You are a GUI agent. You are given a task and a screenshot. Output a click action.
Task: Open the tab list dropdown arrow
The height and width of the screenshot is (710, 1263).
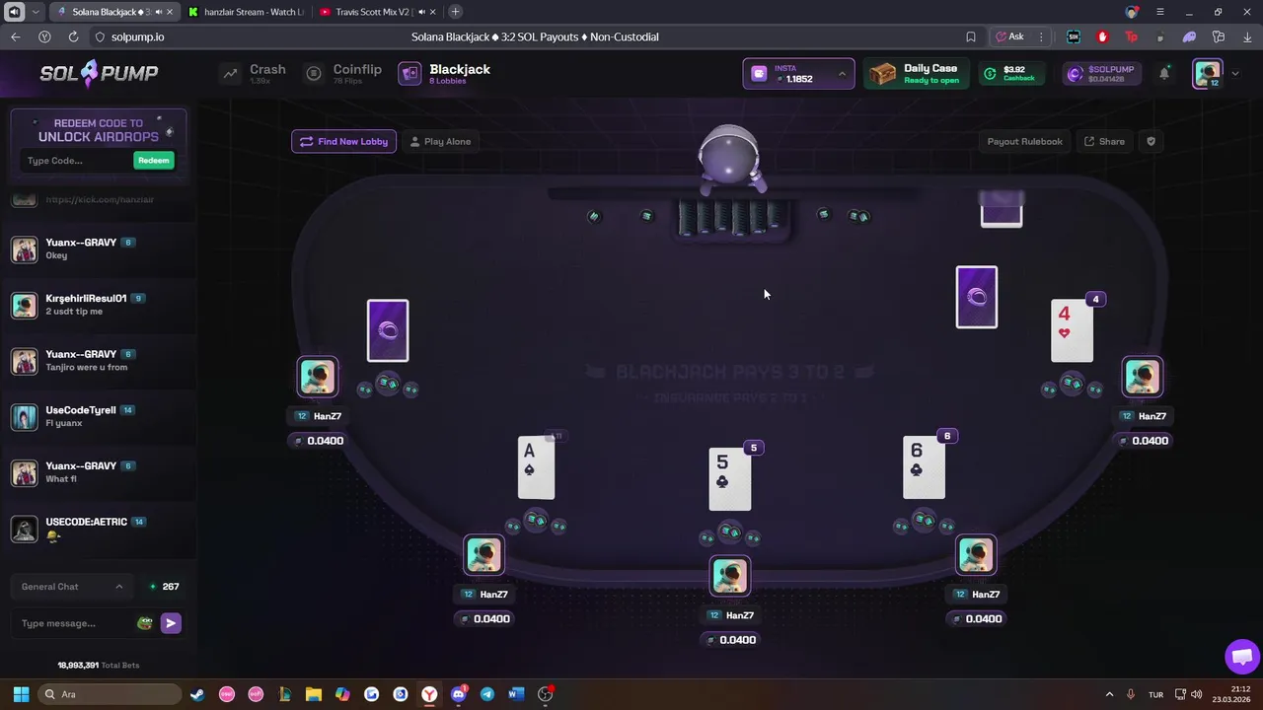point(36,12)
